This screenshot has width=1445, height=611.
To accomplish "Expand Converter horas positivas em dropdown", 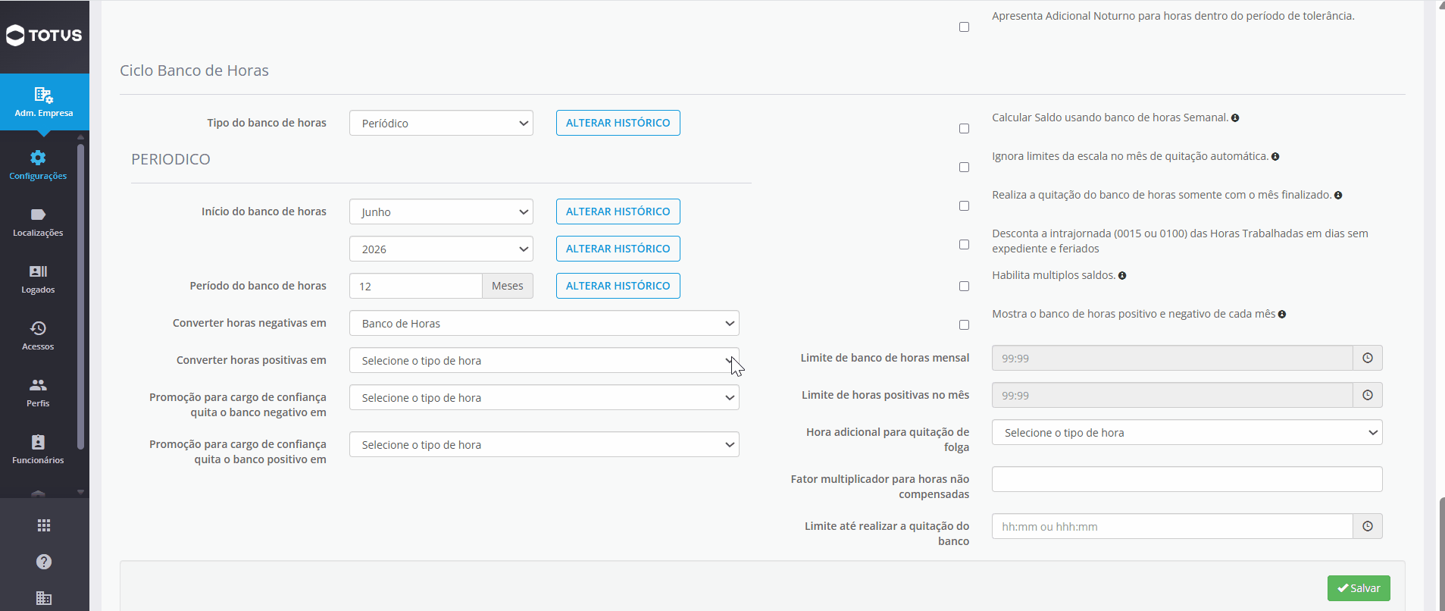I will (544, 360).
